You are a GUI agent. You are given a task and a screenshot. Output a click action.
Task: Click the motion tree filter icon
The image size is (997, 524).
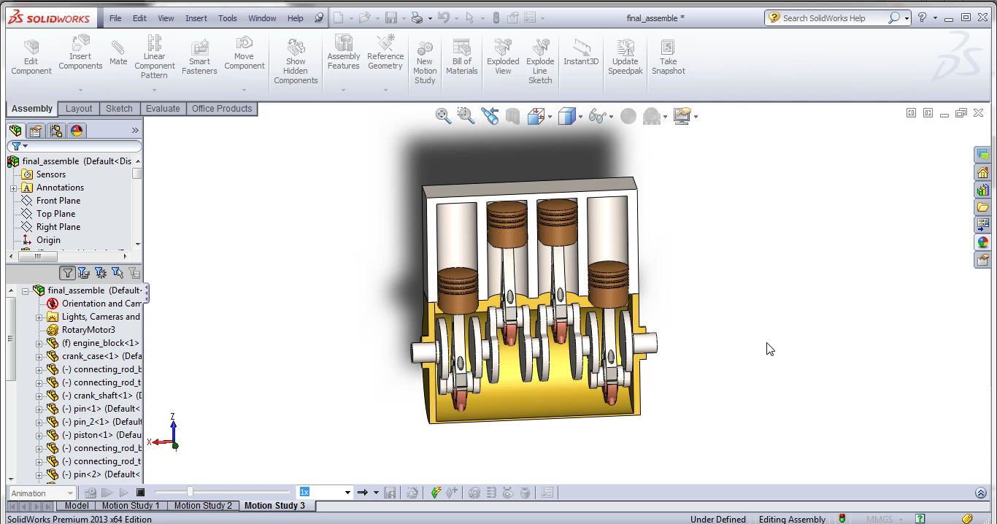(x=67, y=273)
